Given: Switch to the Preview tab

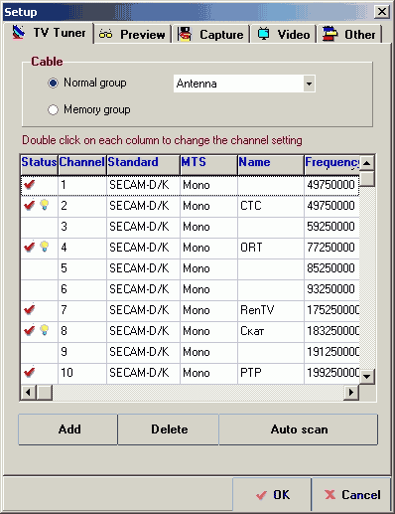Looking at the screenshot, I should (133, 34).
